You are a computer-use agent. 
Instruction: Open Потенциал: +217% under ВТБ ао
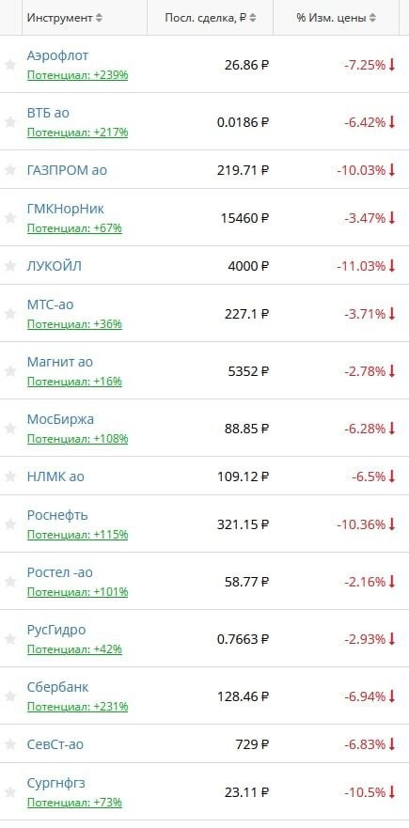[x=78, y=132]
